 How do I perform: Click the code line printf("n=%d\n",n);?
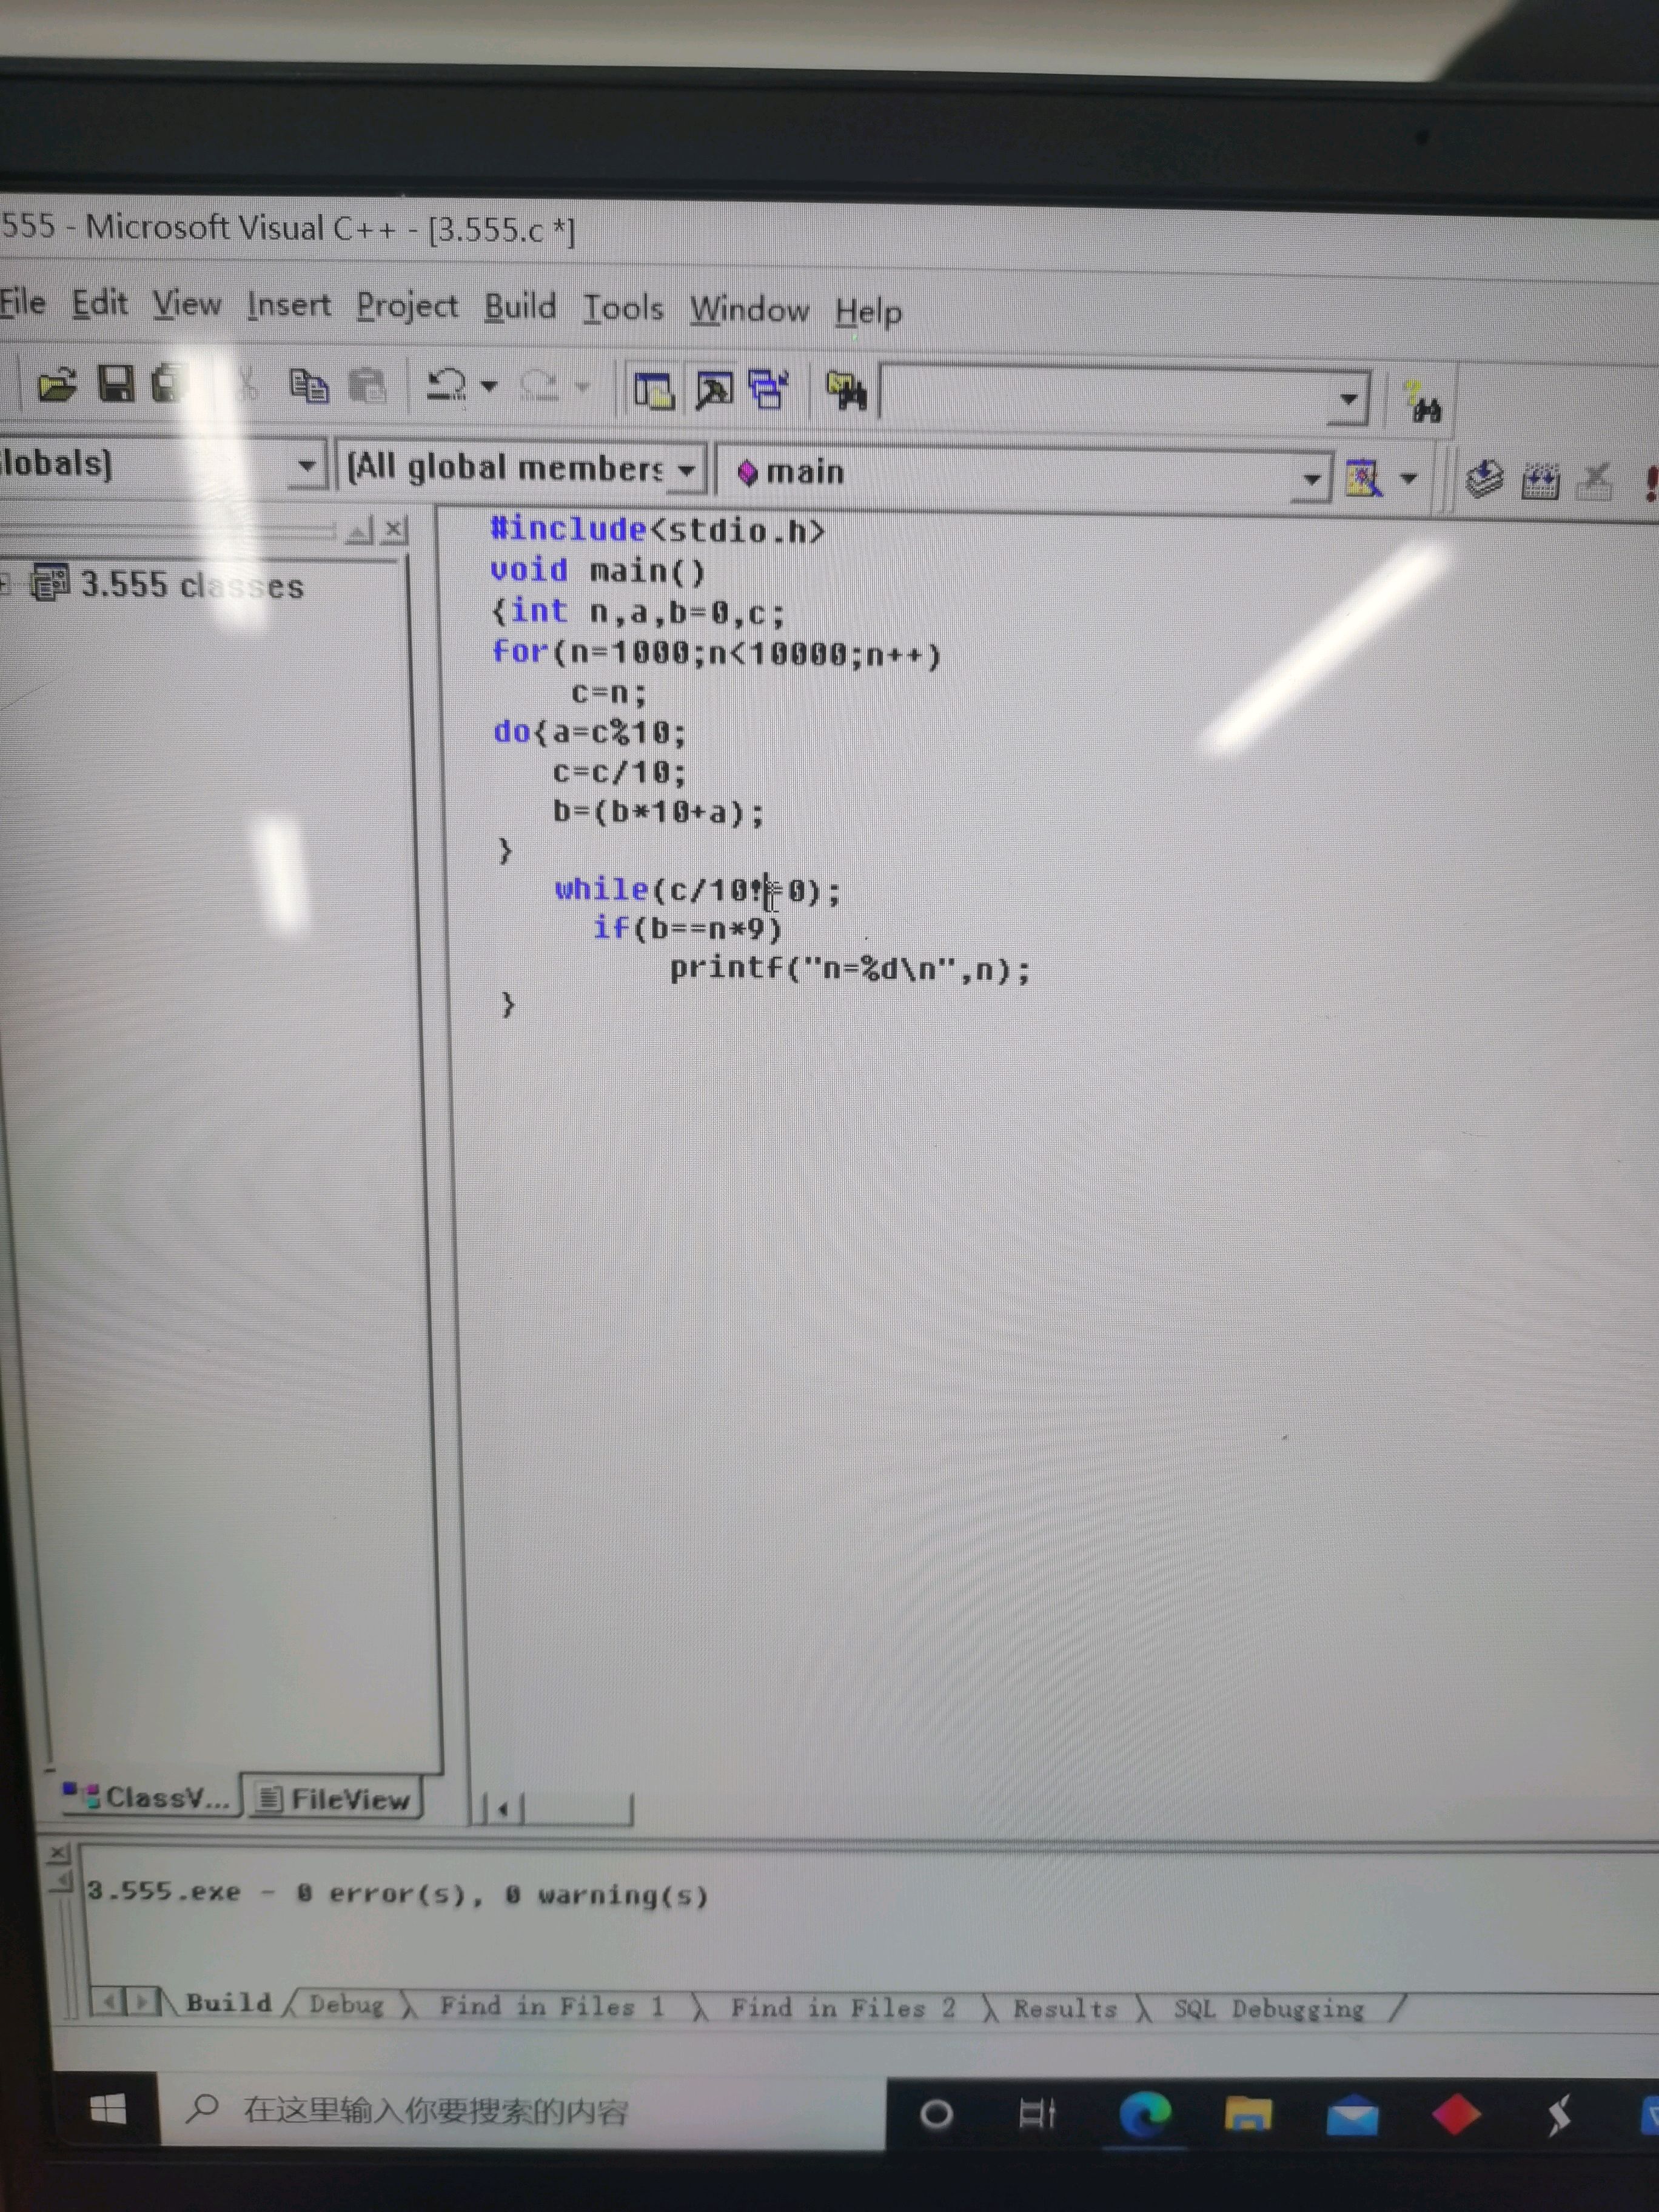coord(850,969)
